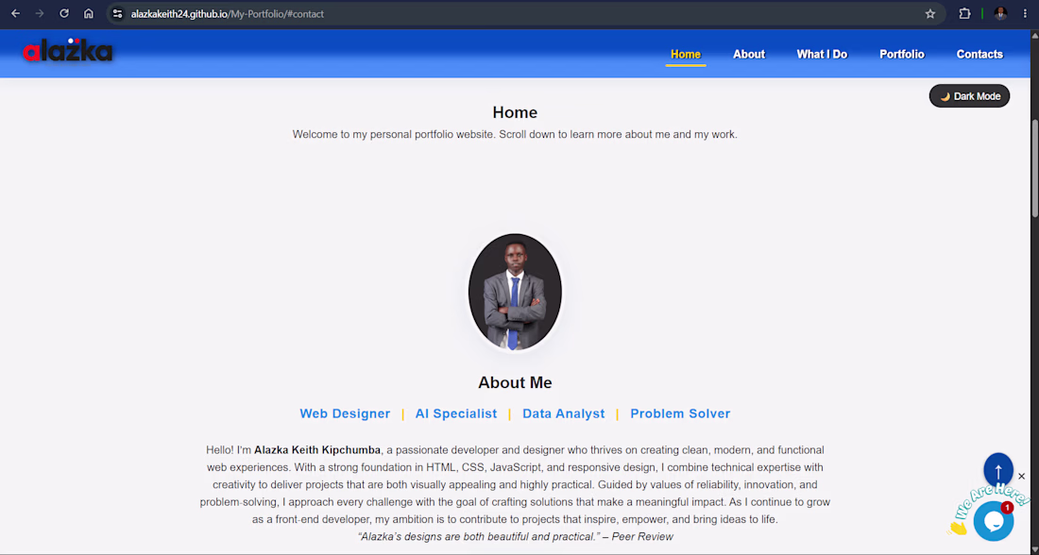Dismiss the chat widget with the X
Image resolution: width=1039 pixels, height=555 pixels.
pyautogui.click(x=1021, y=477)
